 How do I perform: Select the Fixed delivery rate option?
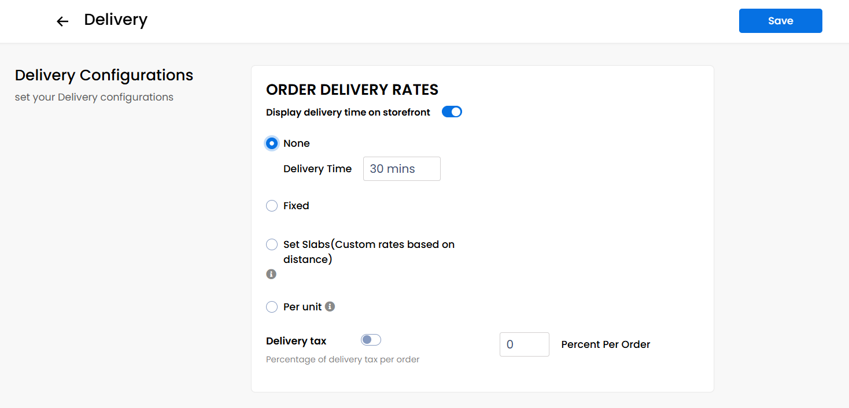tap(272, 206)
